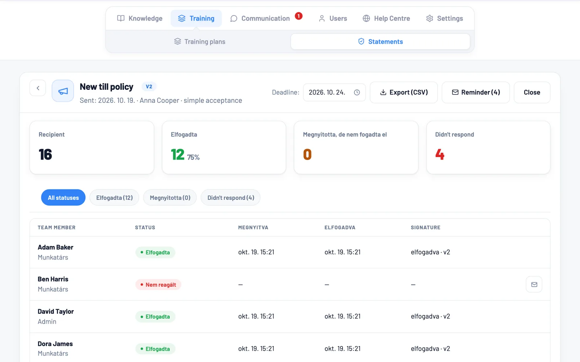Open the deadline date field

coord(334,92)
